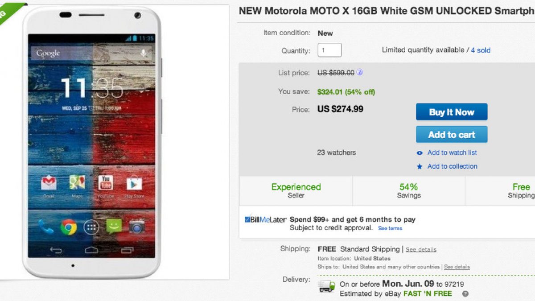Image resolution: width=535 pixels, height=301 pixels.
Task: Tap the Play Store icon on phone image
Action: pyautogui.click(x=134, y=183)
